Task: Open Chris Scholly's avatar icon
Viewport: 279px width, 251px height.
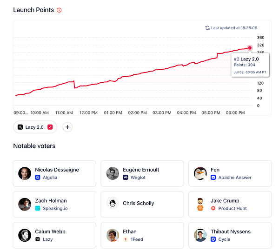Action: click(x=113, y=203)
